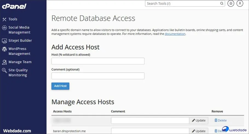Click the trash icon in blurred host row
Screen dimensions: 249x134
coord(216,120)
